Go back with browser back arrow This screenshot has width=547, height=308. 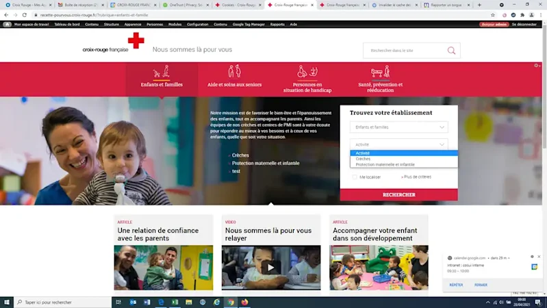tap(6, 15)
